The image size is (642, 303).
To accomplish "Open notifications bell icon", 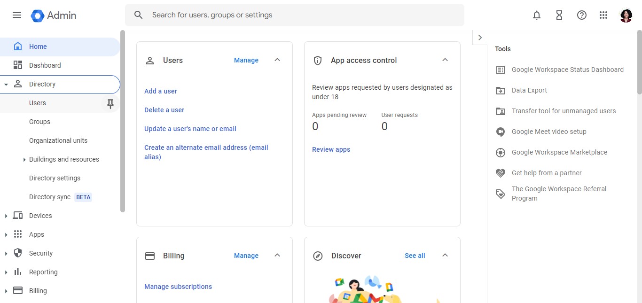I will (537, 15).
